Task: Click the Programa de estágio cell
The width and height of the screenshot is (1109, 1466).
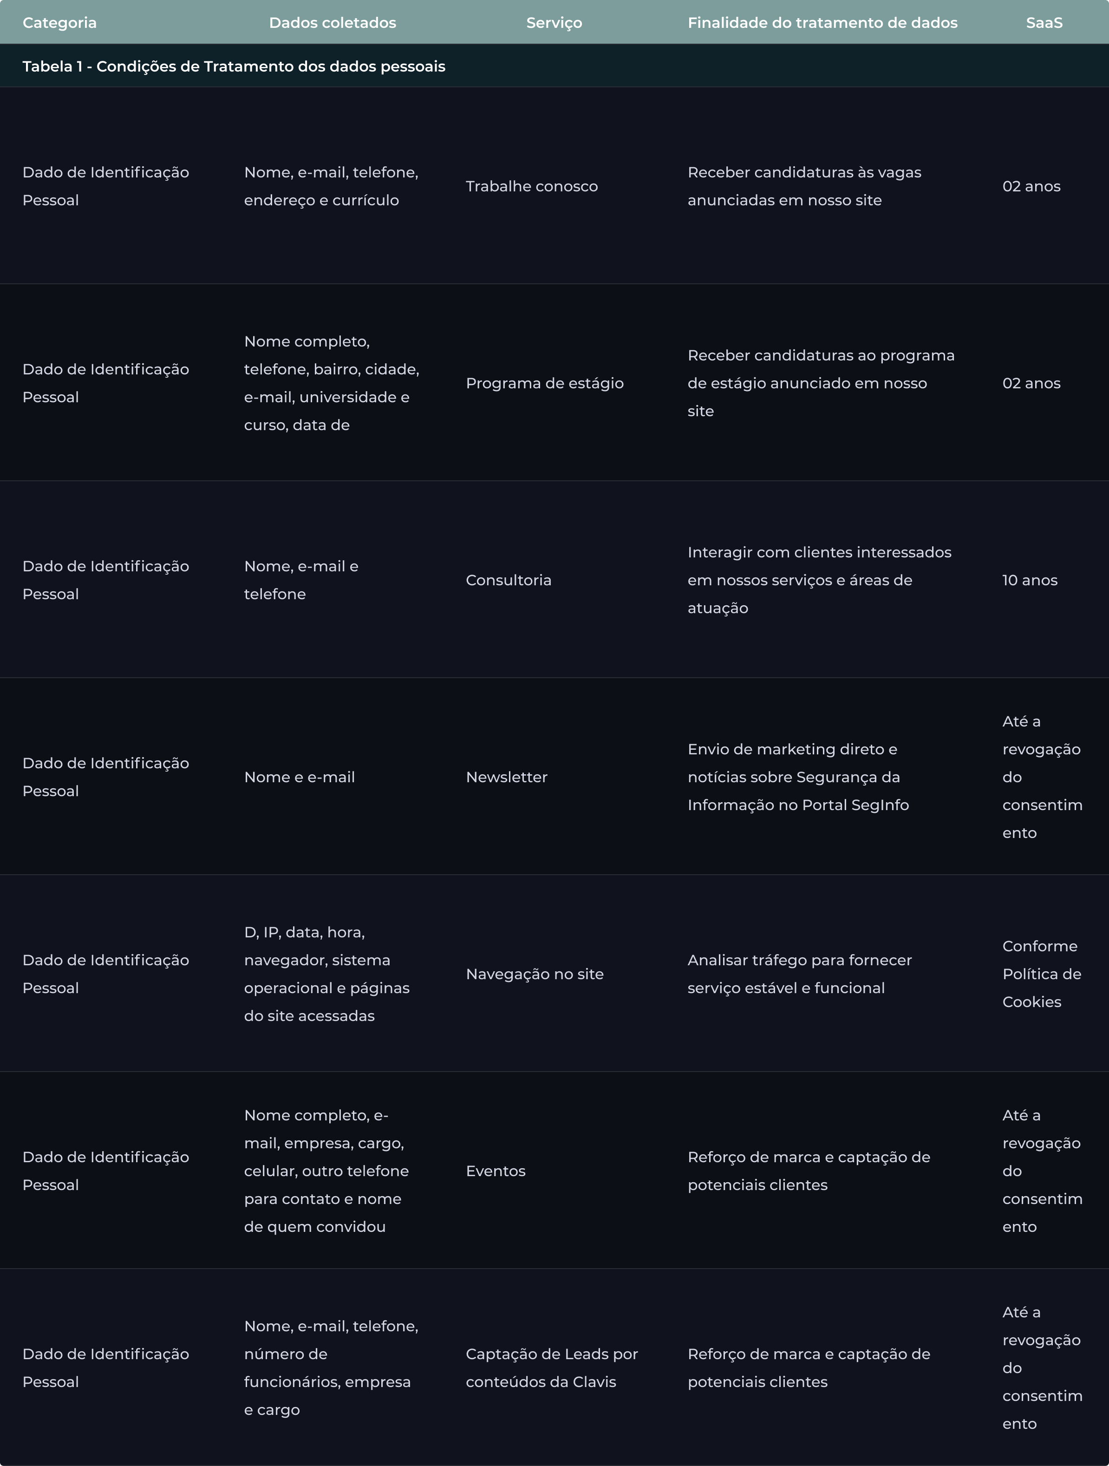Action: tap(545, 383)
